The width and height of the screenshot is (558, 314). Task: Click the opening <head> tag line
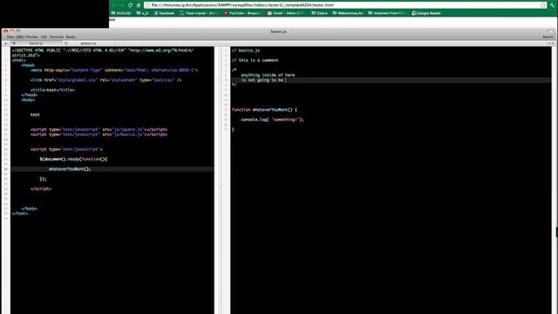pyautogui.click(x=28, y=65)
